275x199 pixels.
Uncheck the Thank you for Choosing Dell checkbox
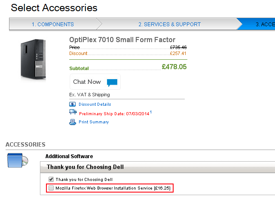pyautogui.click(x=51, y=179)
